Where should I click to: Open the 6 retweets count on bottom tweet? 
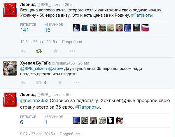click(22, 122)
